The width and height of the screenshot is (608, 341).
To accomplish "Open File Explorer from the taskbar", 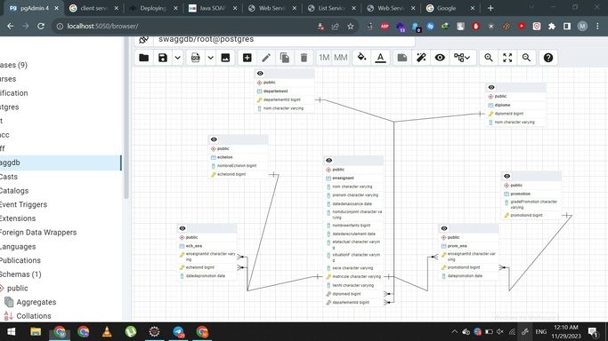I will tap(36, 332).
